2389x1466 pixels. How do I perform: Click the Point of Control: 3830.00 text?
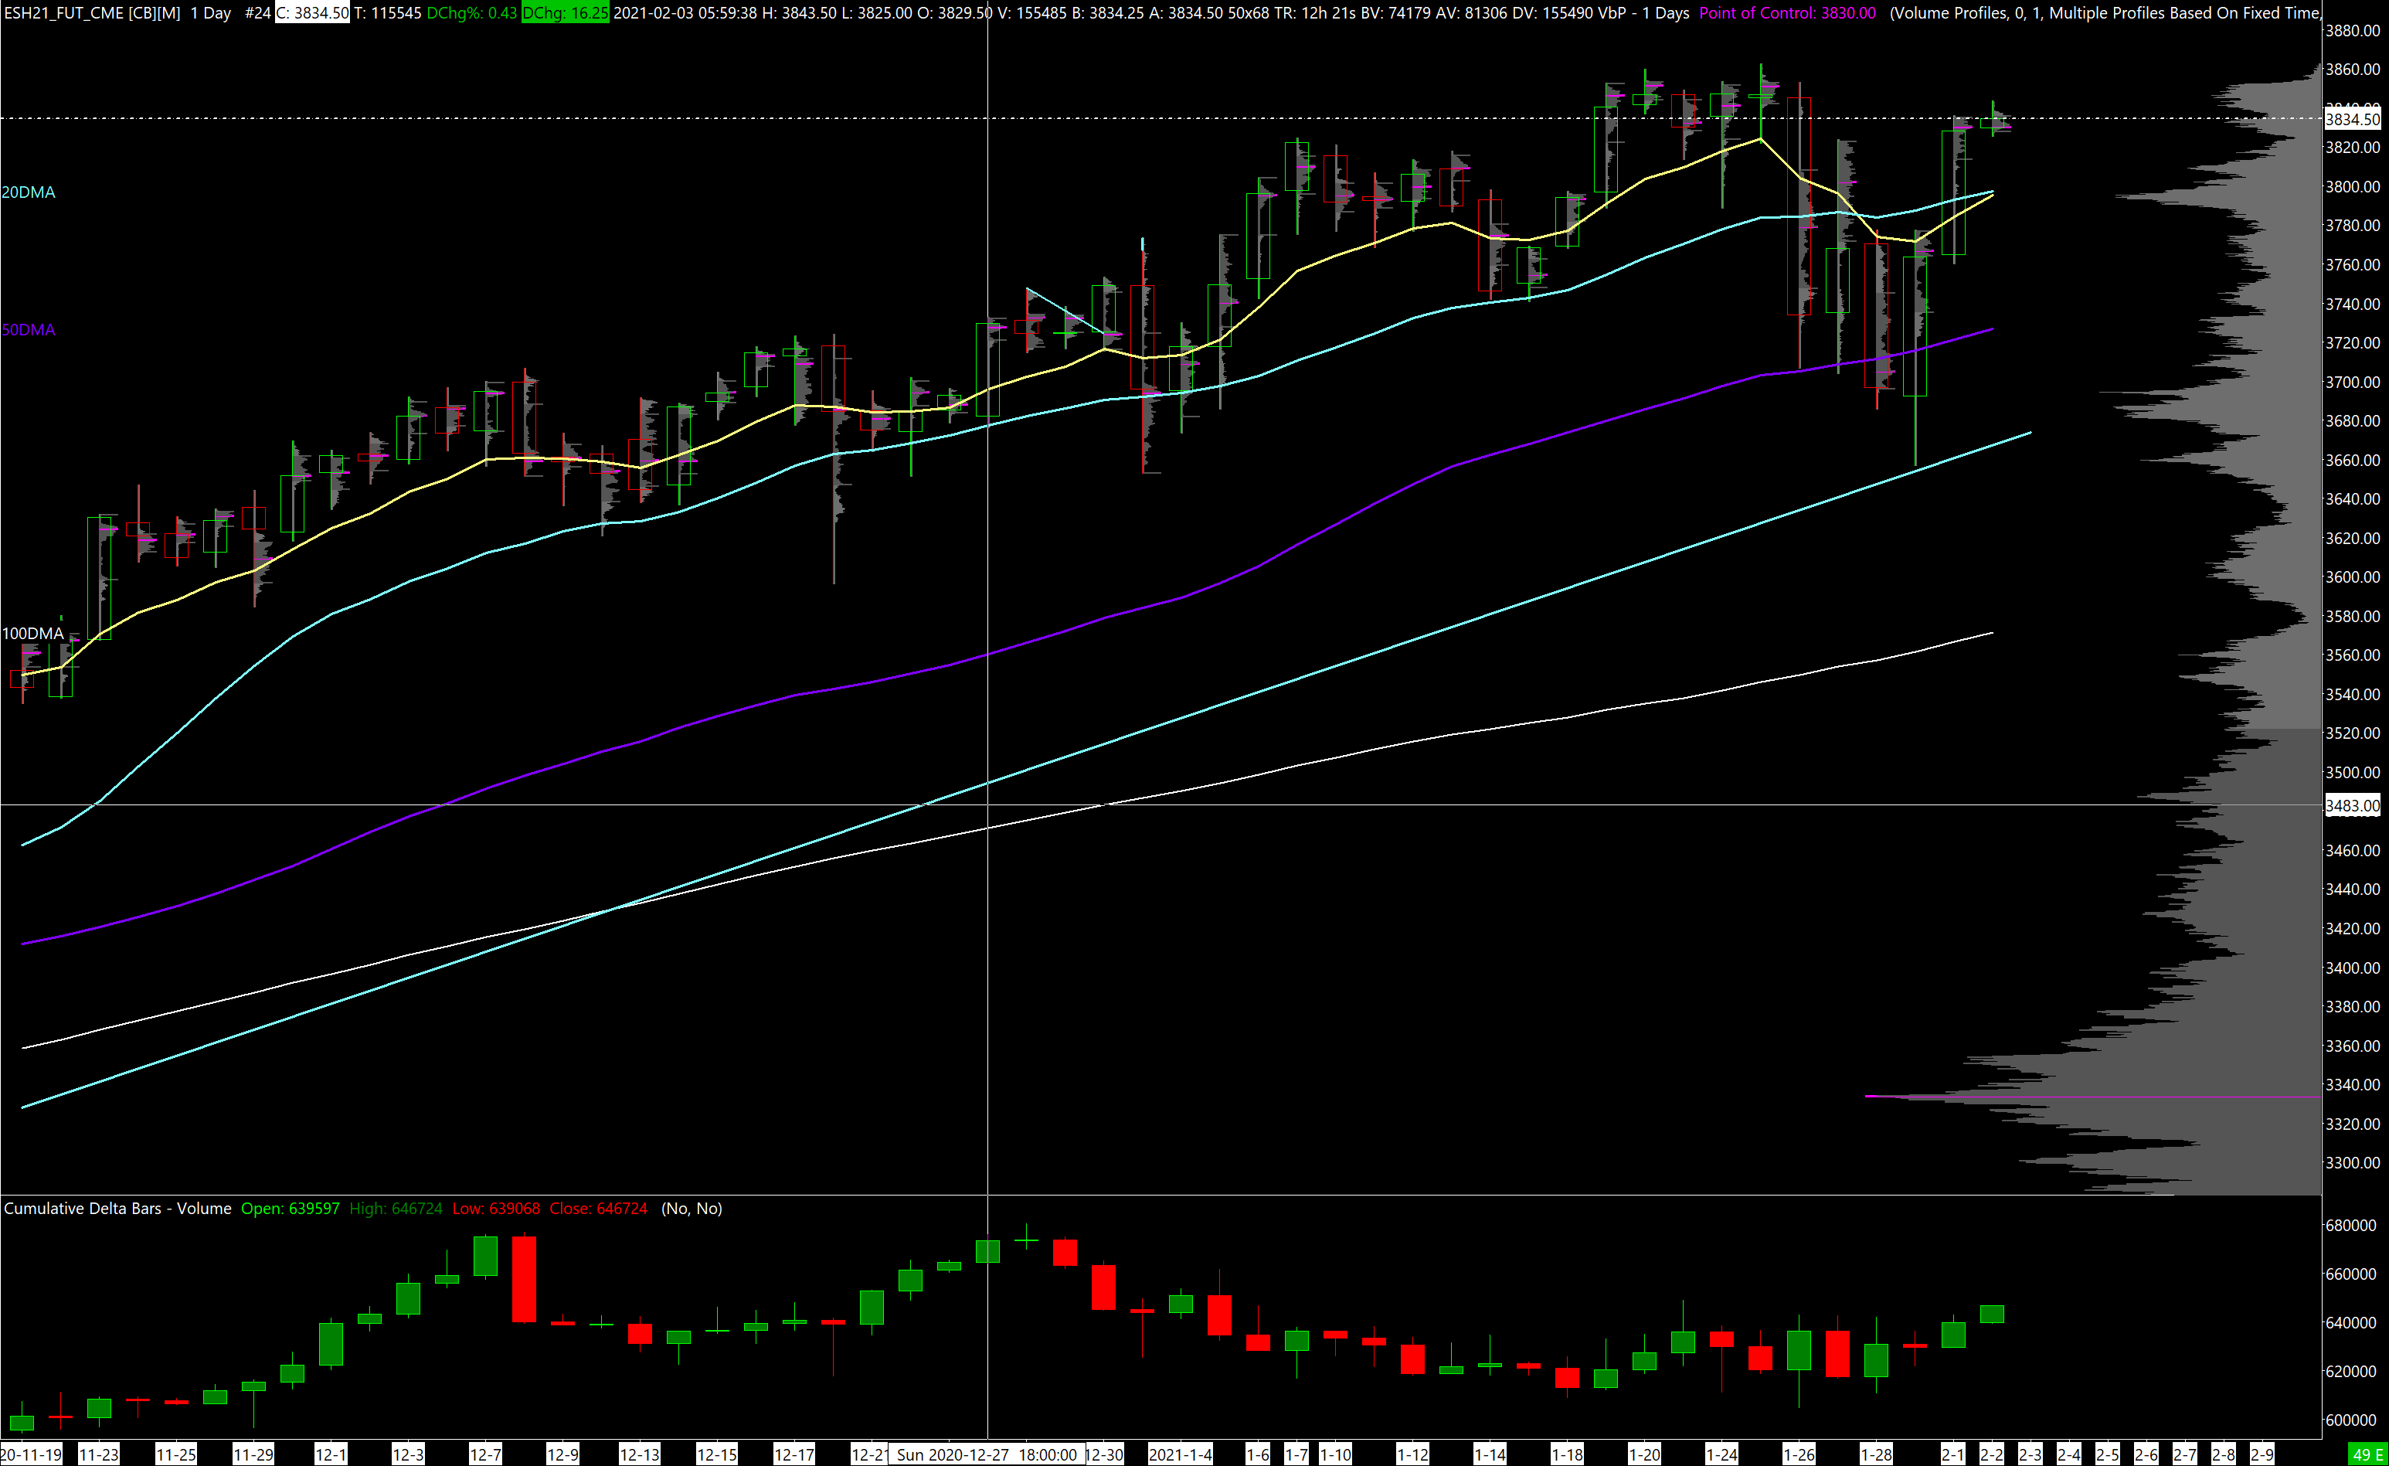pyautogui.click(x=1787, y=14)
